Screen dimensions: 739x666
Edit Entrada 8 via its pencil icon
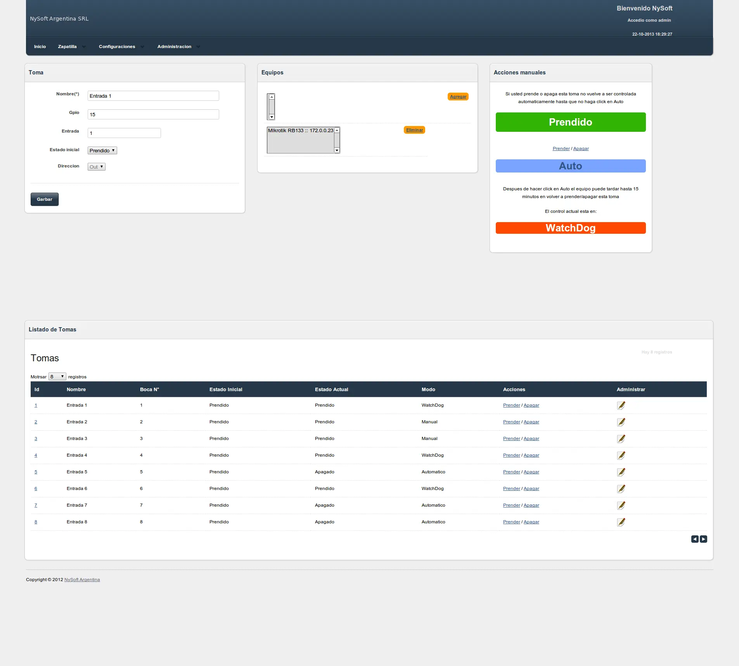tap(621, 522)
